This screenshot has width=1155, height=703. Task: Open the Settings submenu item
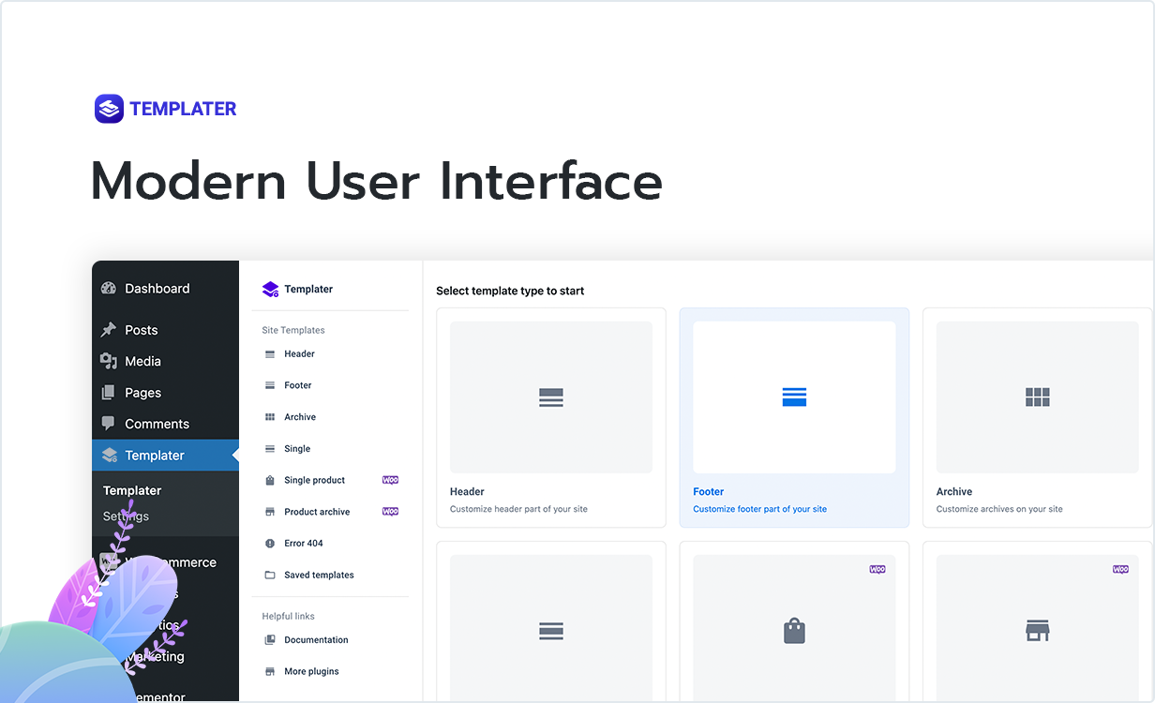click(x=126, y=516)
